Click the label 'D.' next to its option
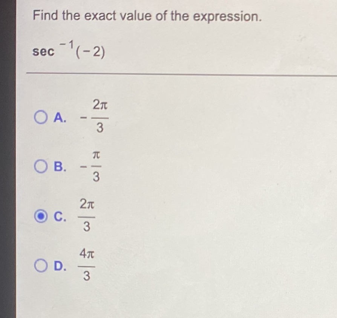The image size is (337, 318). tap(60, 266)
